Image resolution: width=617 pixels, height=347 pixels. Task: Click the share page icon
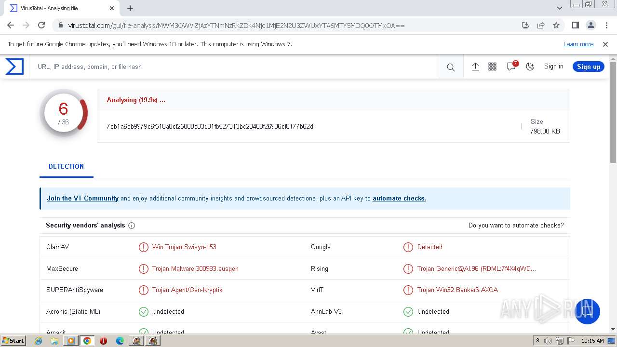click(541, 25)
